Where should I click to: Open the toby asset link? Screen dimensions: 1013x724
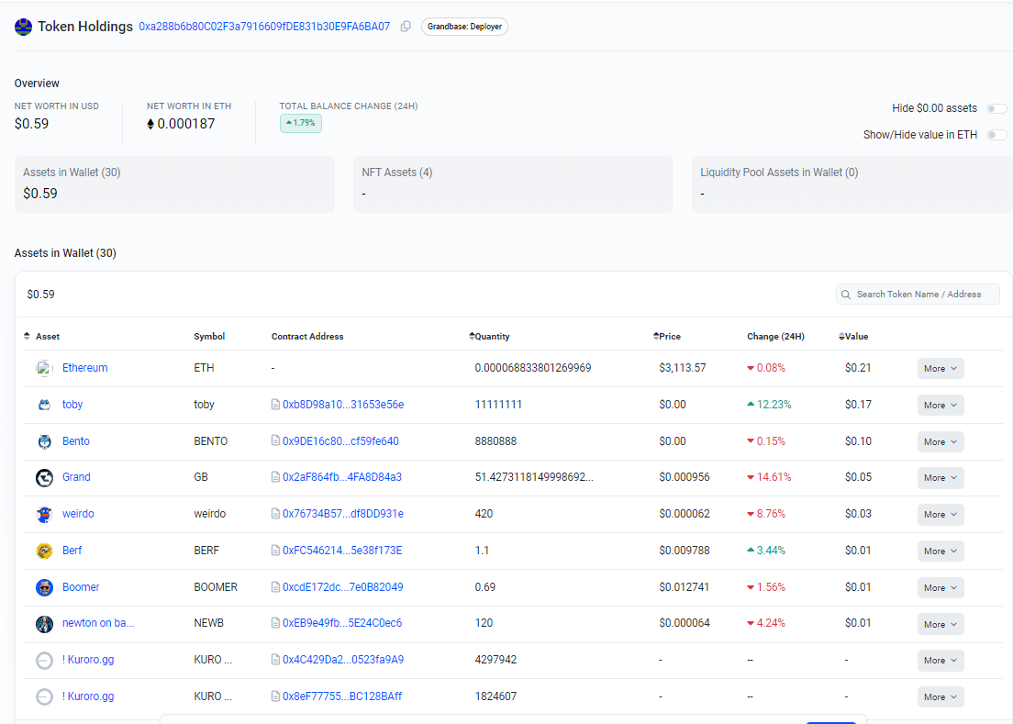coord(72,405)
